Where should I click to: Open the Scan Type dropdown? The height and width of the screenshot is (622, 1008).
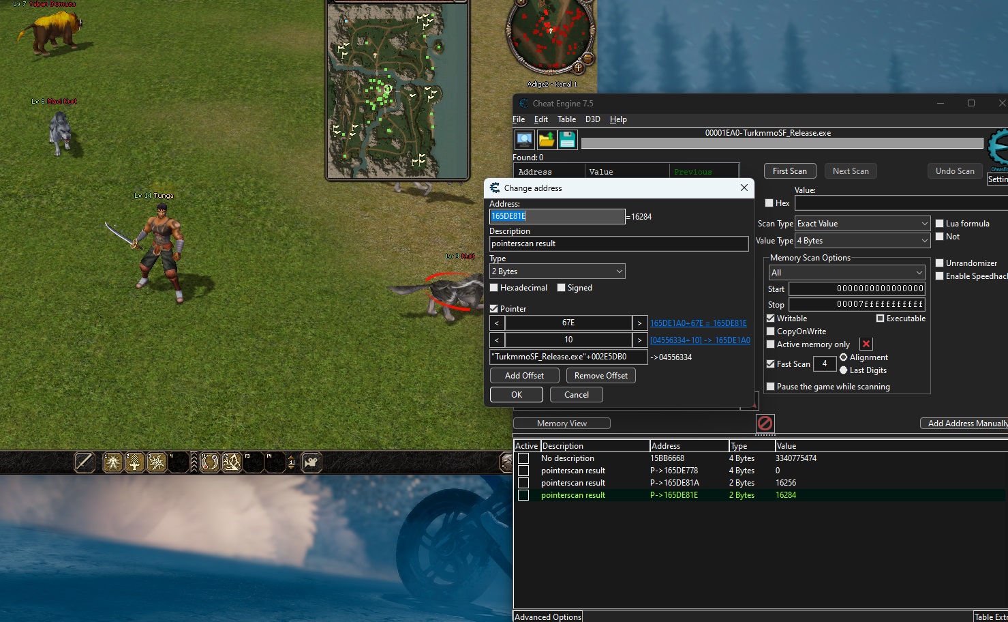(863, 224)
